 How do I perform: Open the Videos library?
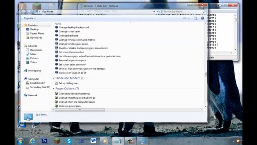(x=34, y=62)
